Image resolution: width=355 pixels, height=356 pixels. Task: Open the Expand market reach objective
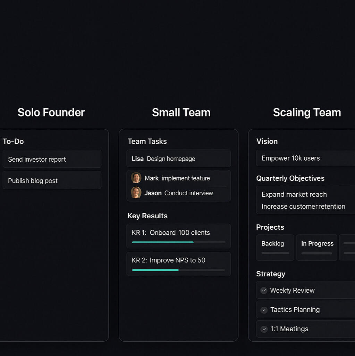[294, 194]
